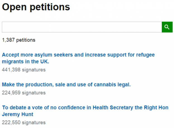
Task: Open the cannabis legalisation petition link
Action: pos(66,85)
